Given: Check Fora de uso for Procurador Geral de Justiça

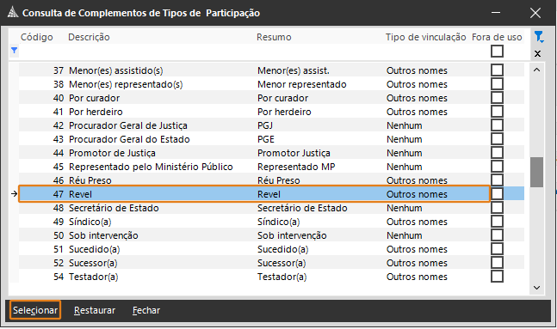Looking at the screenshot, I should point(497,125).
